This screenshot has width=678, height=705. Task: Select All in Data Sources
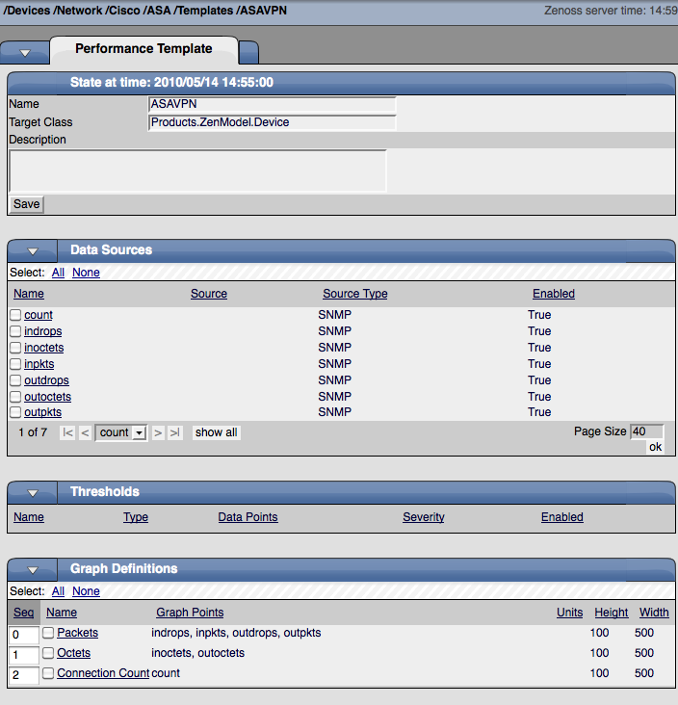coord(58,273)
